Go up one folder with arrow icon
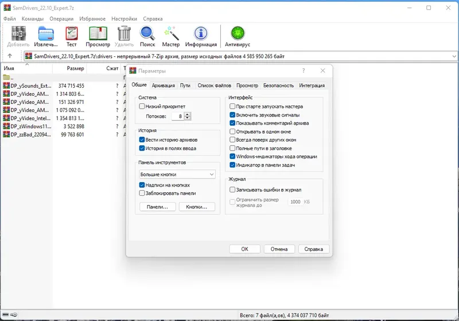 (x=10, y=56)
